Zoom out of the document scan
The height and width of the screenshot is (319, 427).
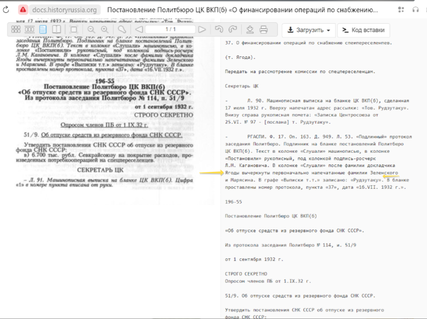pos(91,30)
